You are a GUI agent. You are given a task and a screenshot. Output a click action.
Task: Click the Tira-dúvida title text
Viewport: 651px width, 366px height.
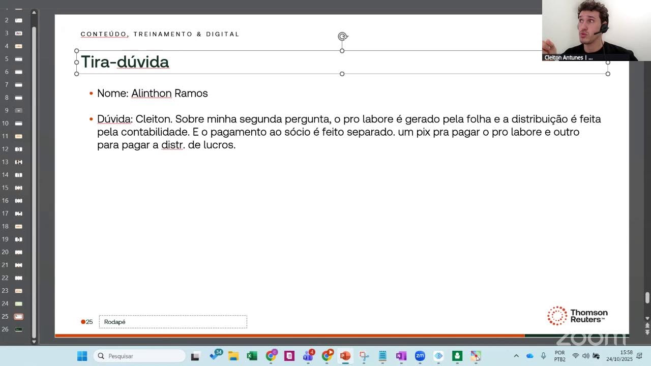coord(125,62)
